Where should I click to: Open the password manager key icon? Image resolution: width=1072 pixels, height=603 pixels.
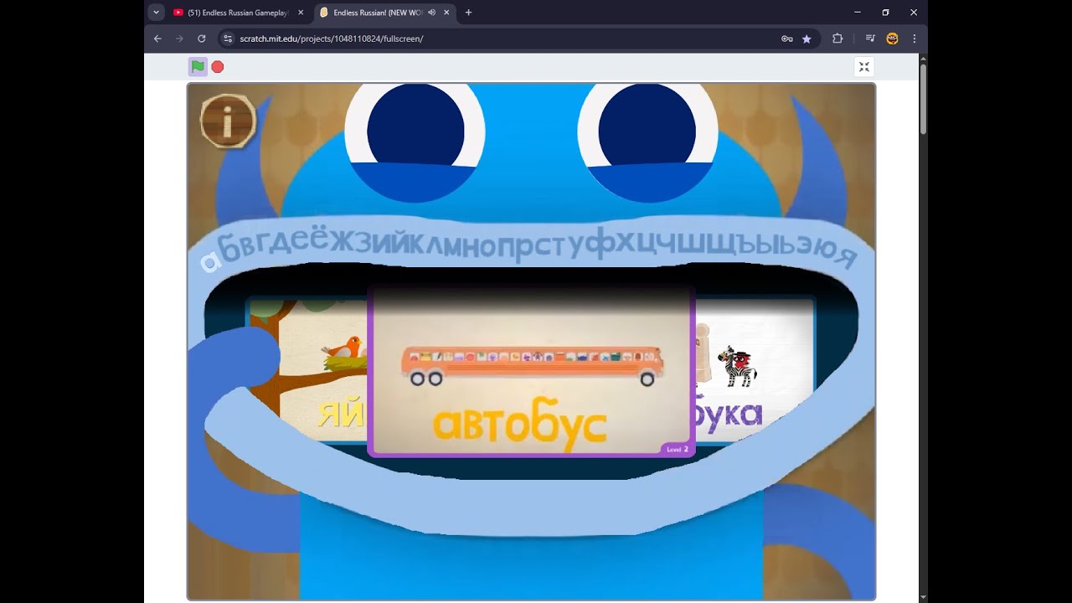click(787, 39)
